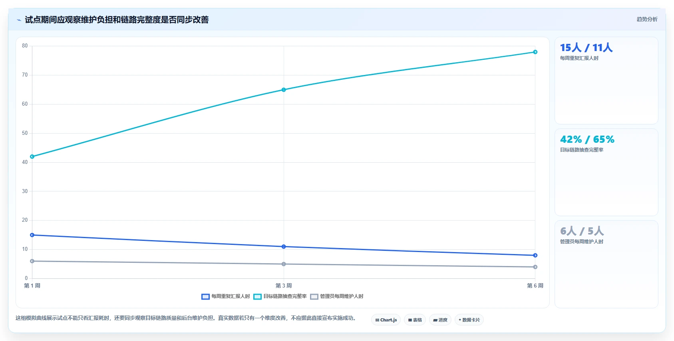Click the 6人 / 5人 metric value
674x341 pixels.
(582, 231)
